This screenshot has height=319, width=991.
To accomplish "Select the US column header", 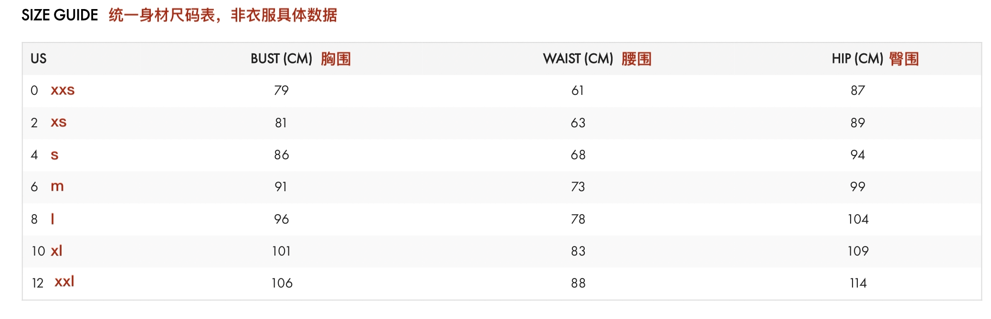I will coord(39,59).
